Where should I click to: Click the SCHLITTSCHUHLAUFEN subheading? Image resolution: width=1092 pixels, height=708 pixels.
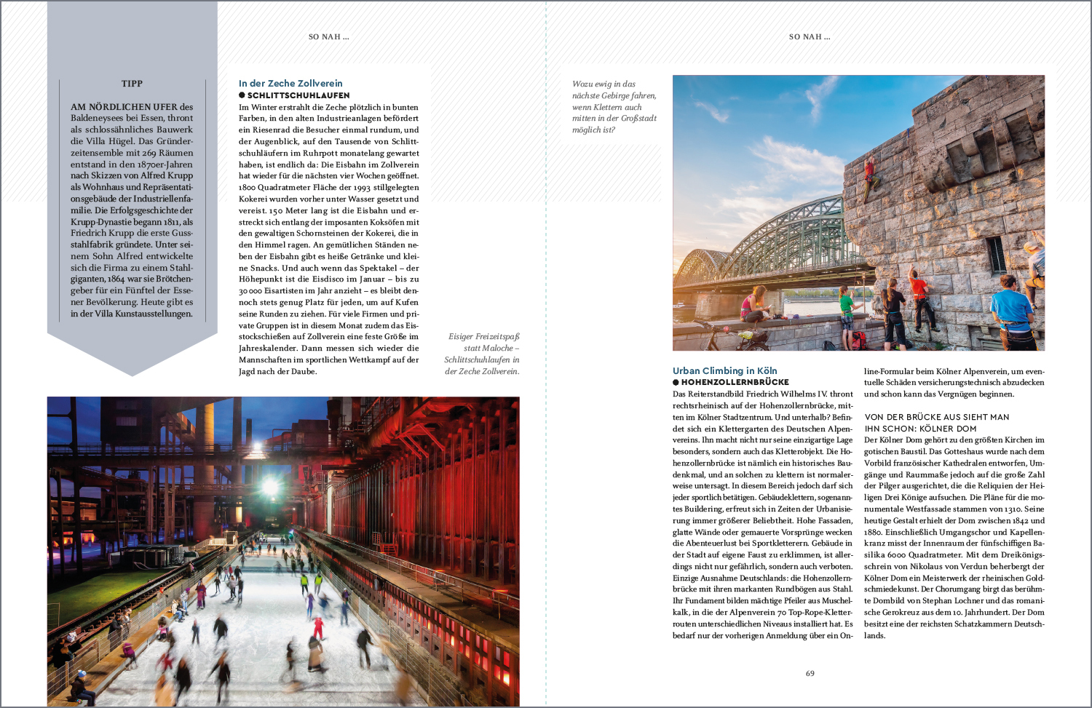pyautogui.click(x=298, y=95)
